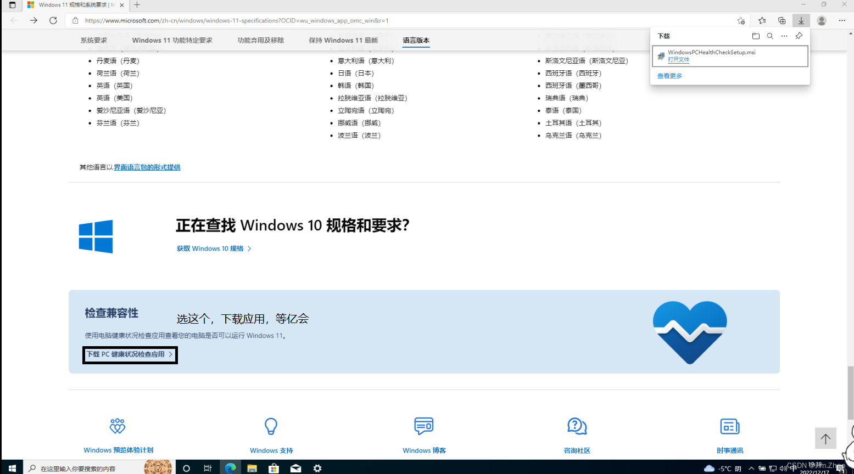Click 查看更多 in downloads panel
The height and width of the screenshot is (474, 854).
click(x=669, y=76)
